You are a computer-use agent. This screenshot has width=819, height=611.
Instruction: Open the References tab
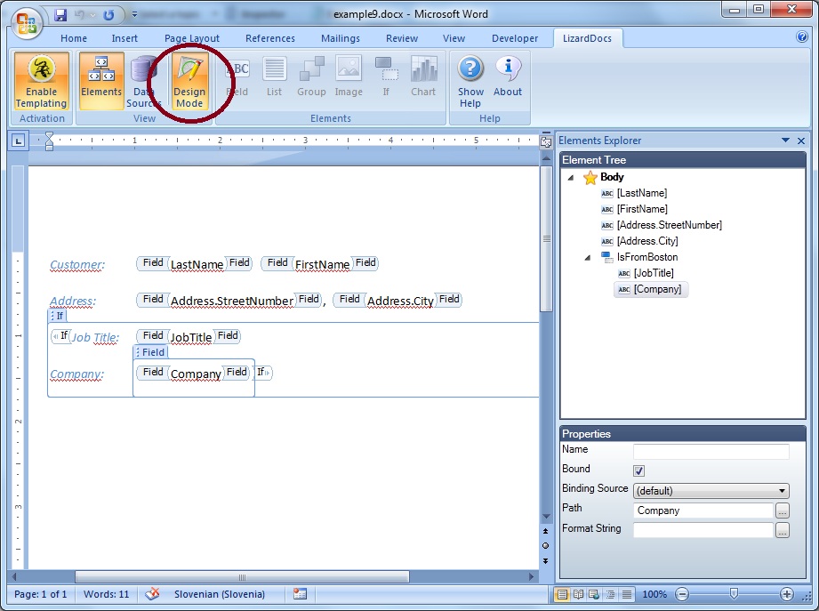270,38
